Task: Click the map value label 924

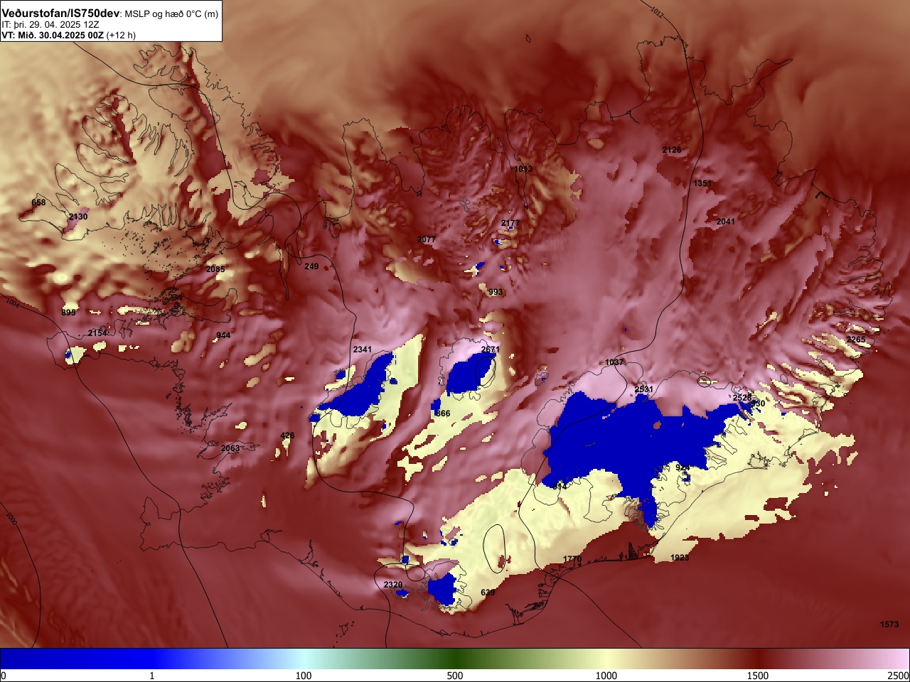Action: pos(682,467)
